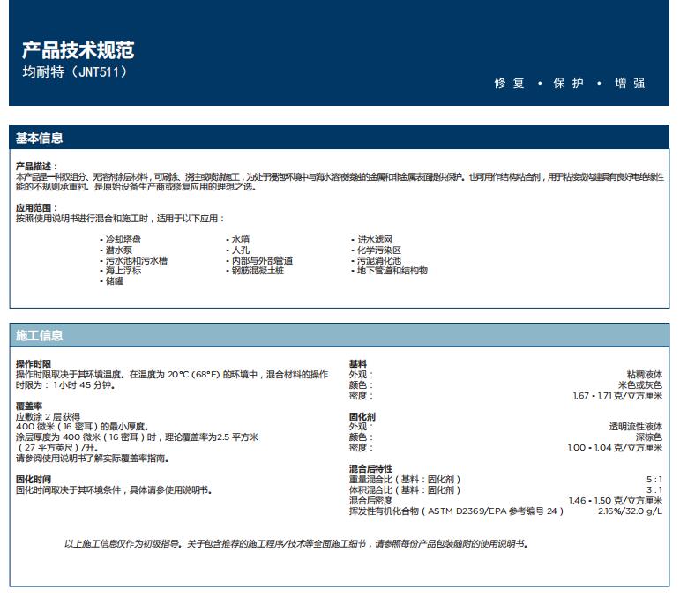Click the line 应敷涂 2 层获得
Image resolution: width=680 pixels, height=597 pixels.
(x=49, y=416)
